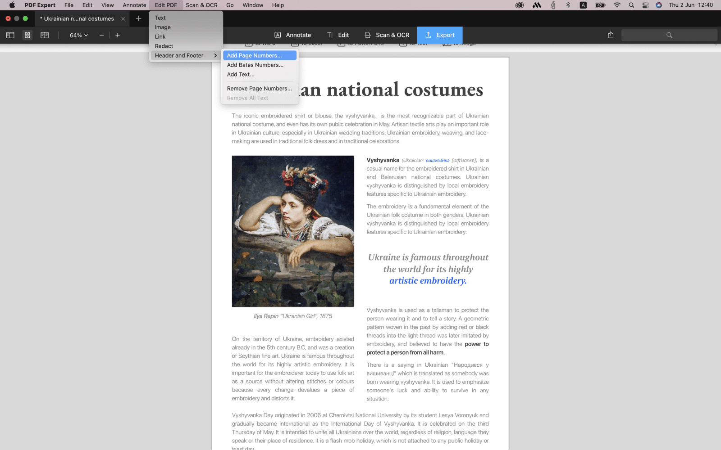
Task: Expand Header and Footer submenu arrow
Action: click(x=215, y=55)
